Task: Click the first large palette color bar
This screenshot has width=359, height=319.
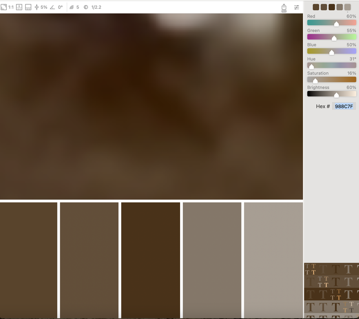Action: click(28, 260)
